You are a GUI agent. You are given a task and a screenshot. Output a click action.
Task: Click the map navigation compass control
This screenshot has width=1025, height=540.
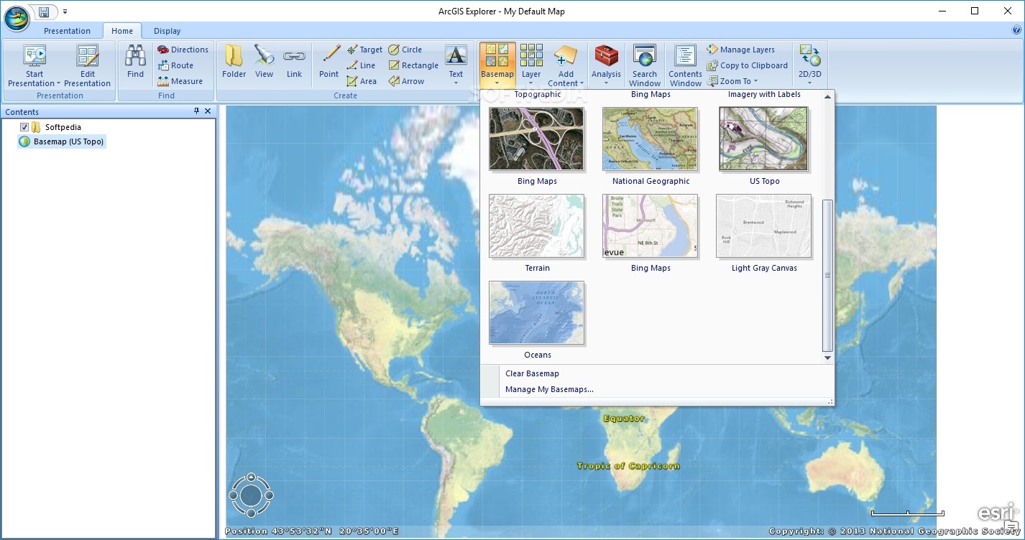click(251, 495)
